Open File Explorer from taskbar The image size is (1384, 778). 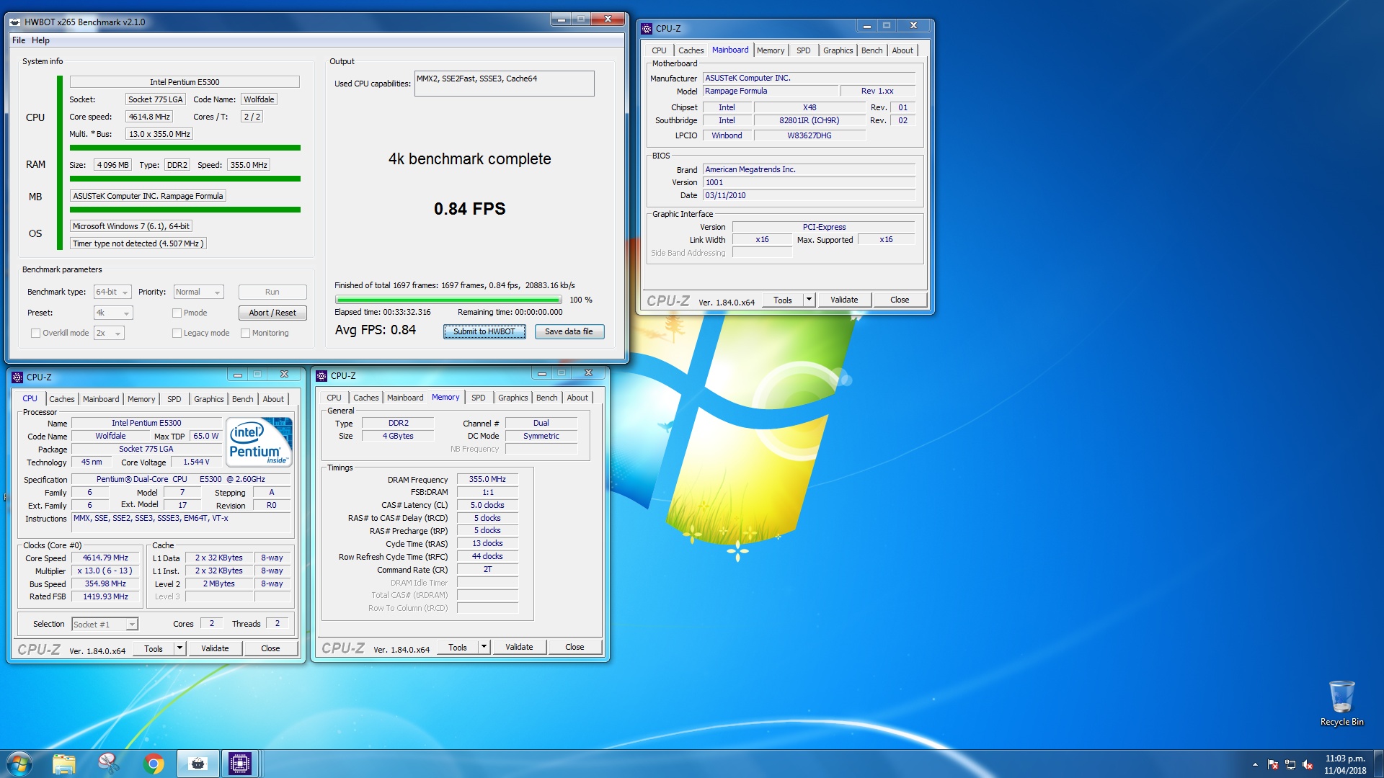point(63,764)
